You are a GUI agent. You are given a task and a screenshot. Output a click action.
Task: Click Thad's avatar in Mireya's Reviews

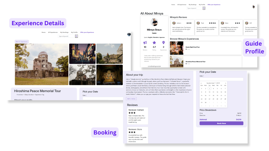[198, 23]
